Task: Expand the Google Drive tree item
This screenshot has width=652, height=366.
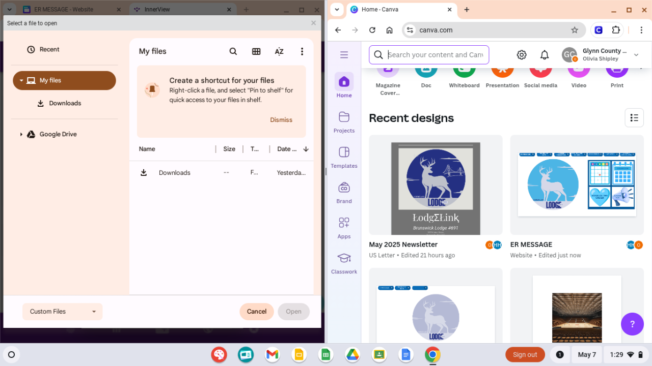Action: pos(21,134)
